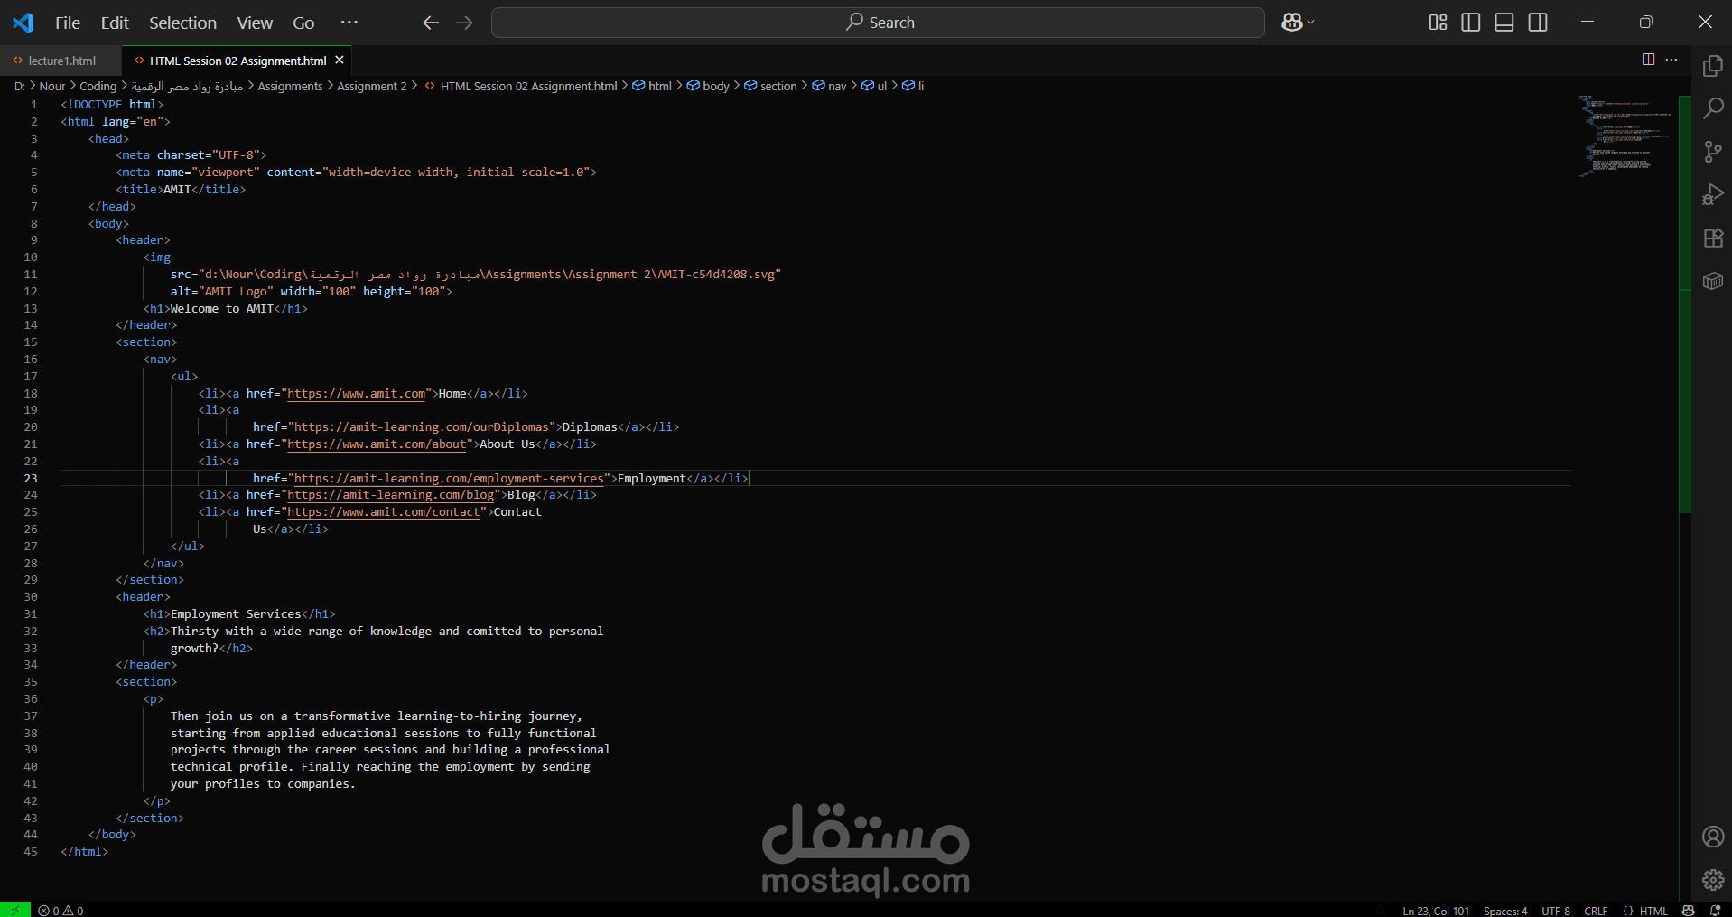Open the Run and Debug view
This screenshot has width=1732, height=917.
pos(1712,194)
